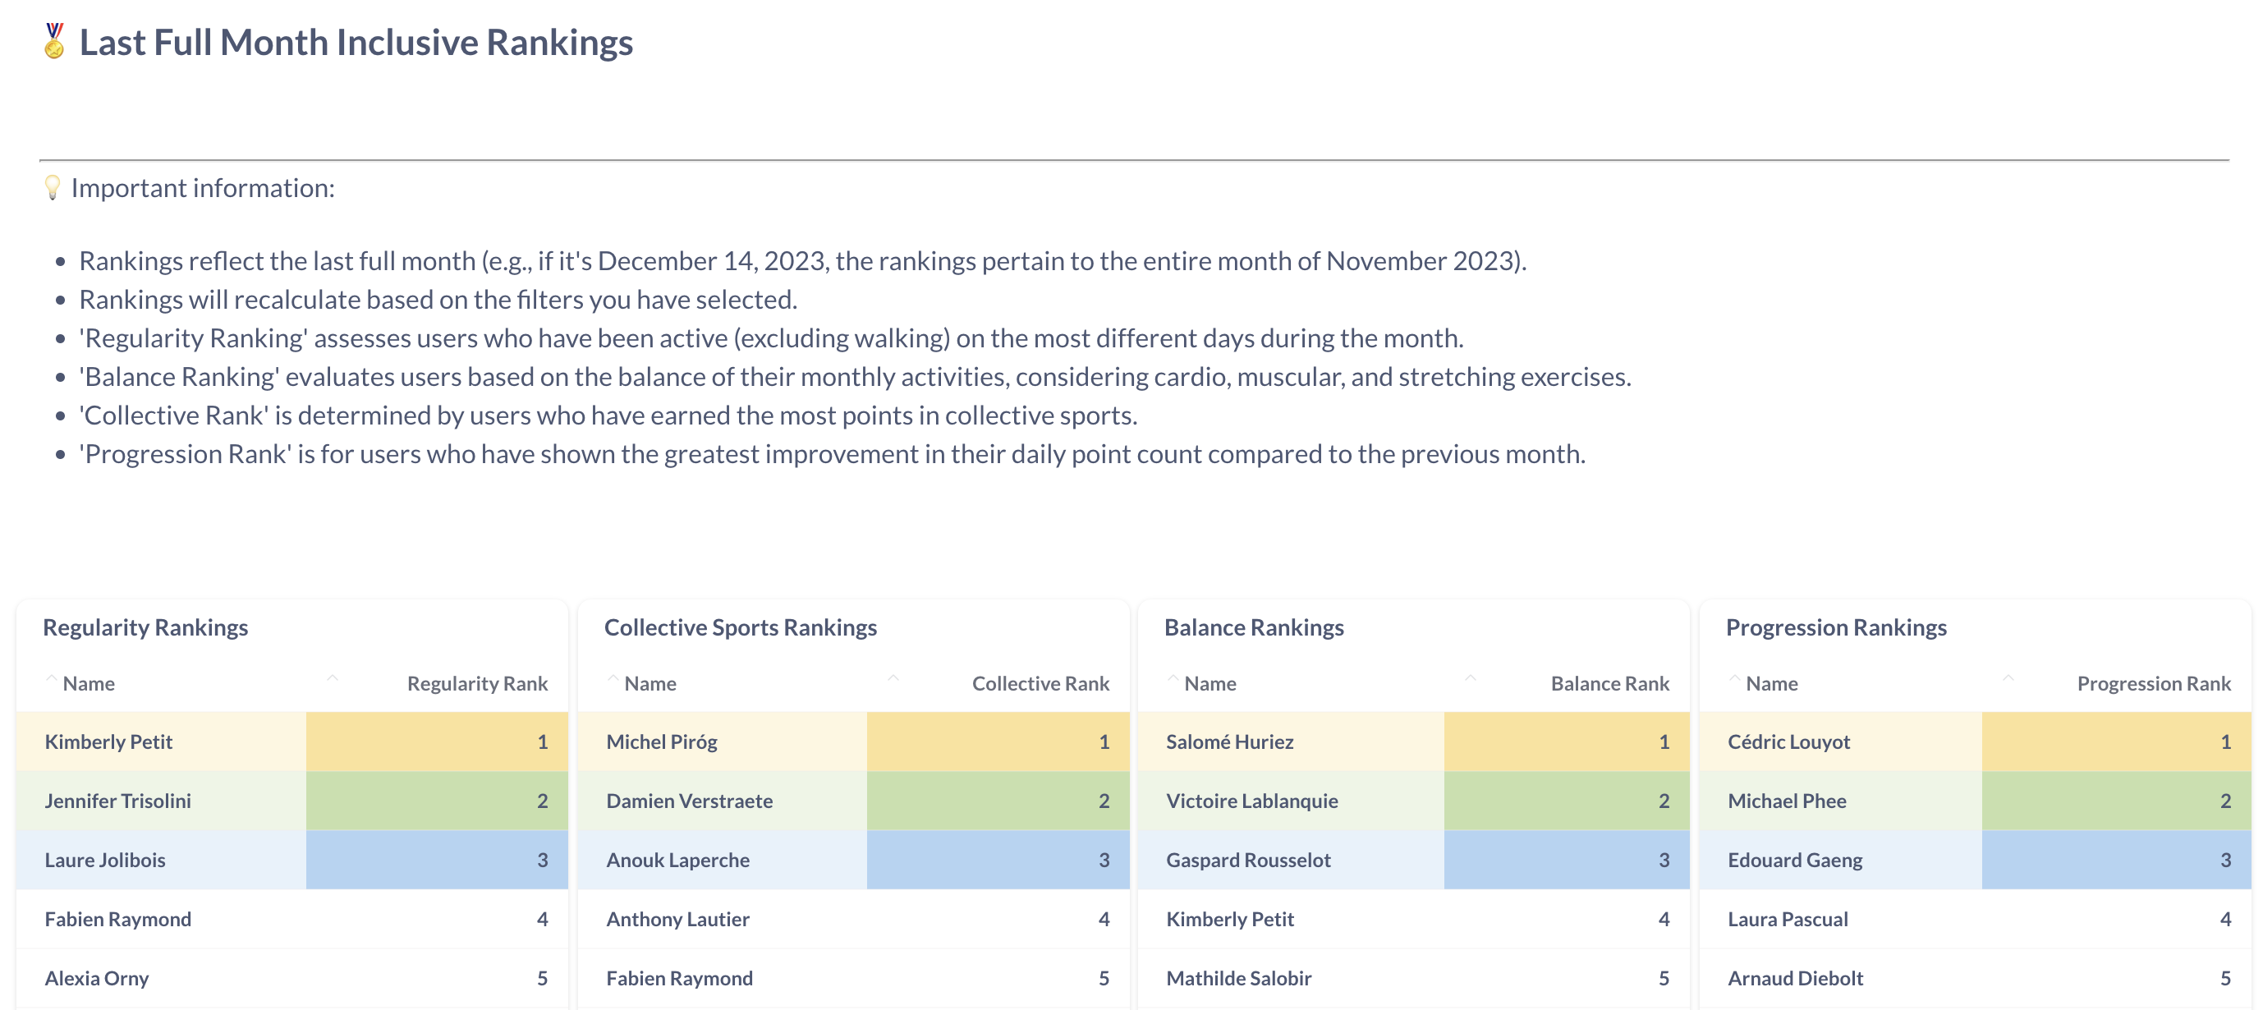Click sort arrow beside Name in Collective Sports Rankings
The height and width of the screenshot is (1010, 2263).
613,680
